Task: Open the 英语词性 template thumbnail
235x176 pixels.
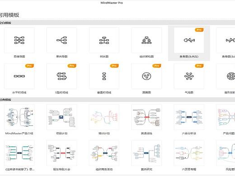Action: coord(146,117)
